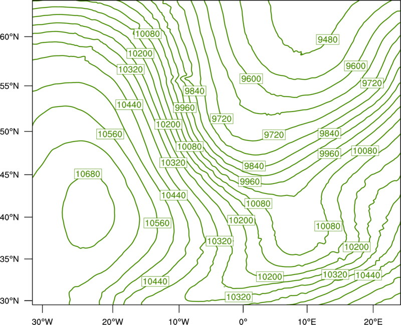Screen dimensions: 401x325
Task: Select the 10080 label beside the 60°N line
Action: (148, 33)
